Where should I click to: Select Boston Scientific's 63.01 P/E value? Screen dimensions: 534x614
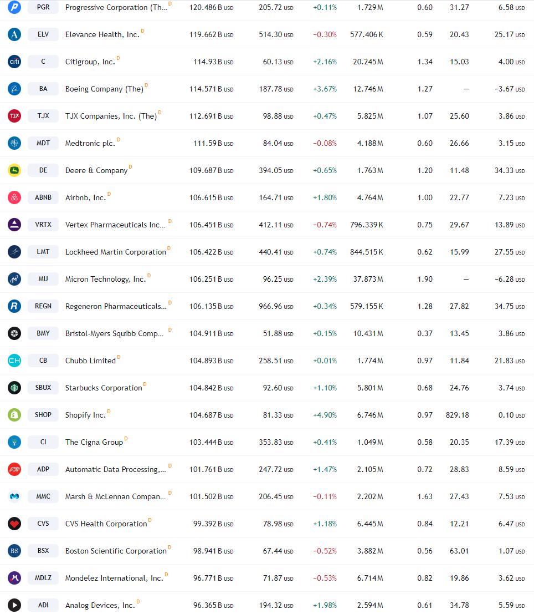459,551
